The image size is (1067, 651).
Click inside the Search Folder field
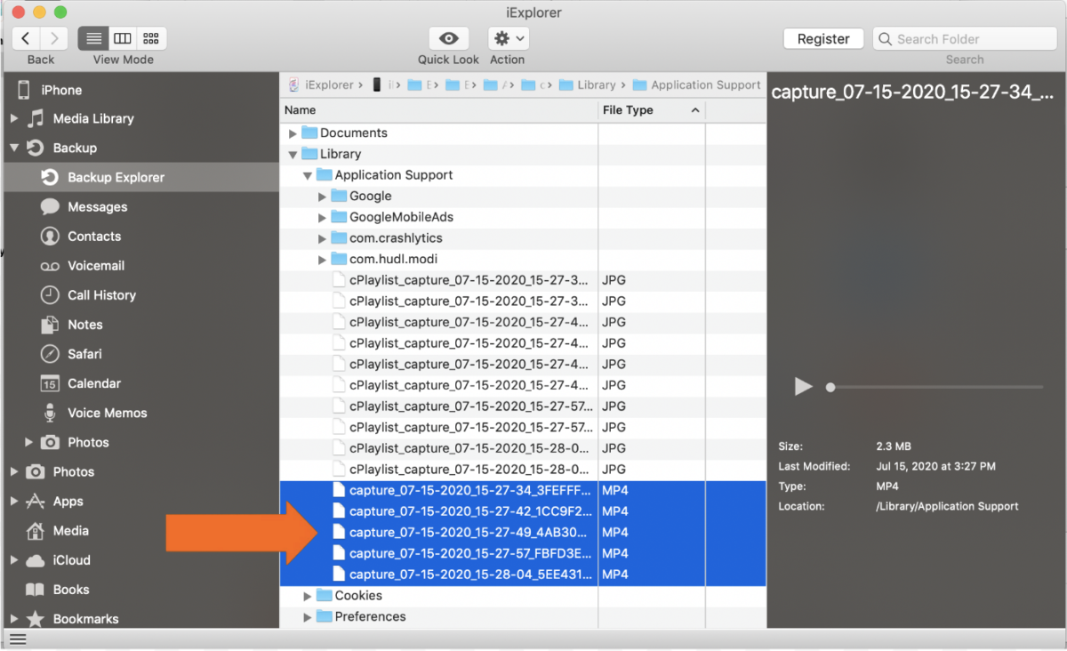964,38
